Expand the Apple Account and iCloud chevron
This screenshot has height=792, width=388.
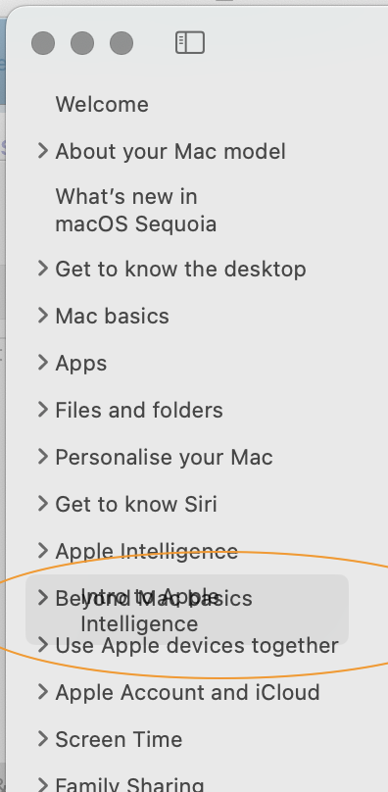coord(43,691)
